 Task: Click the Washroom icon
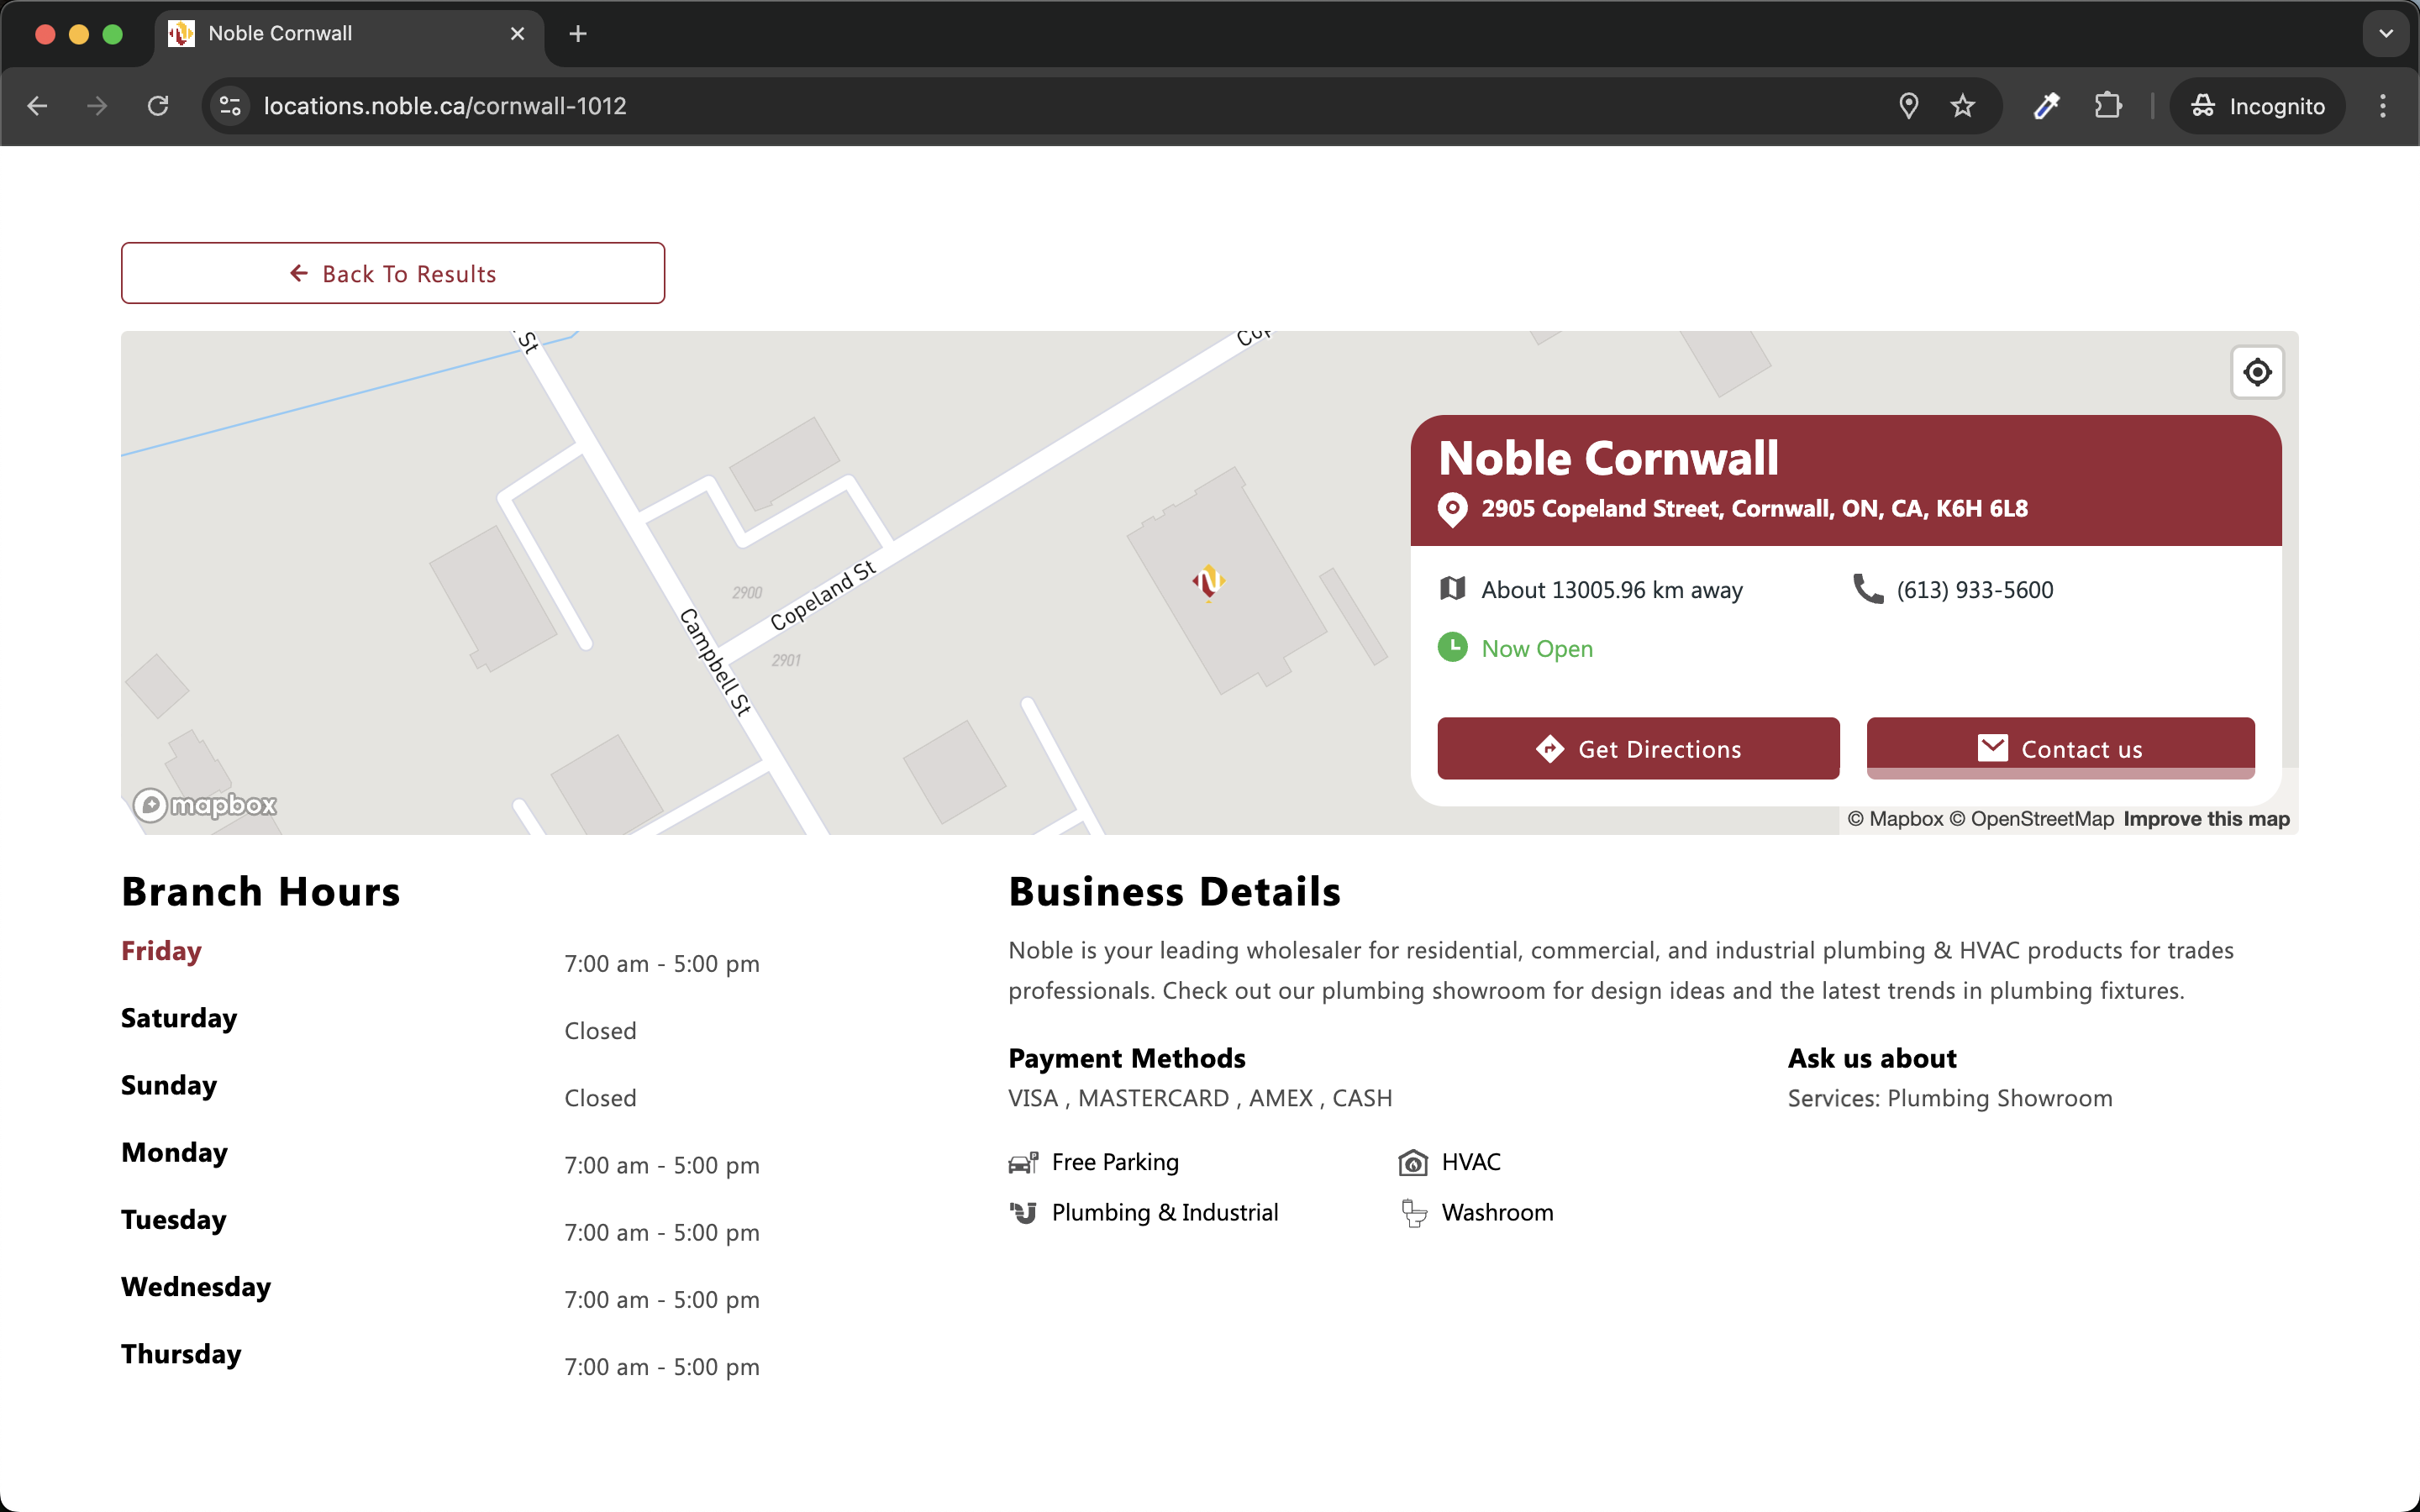(1414, 1213)
